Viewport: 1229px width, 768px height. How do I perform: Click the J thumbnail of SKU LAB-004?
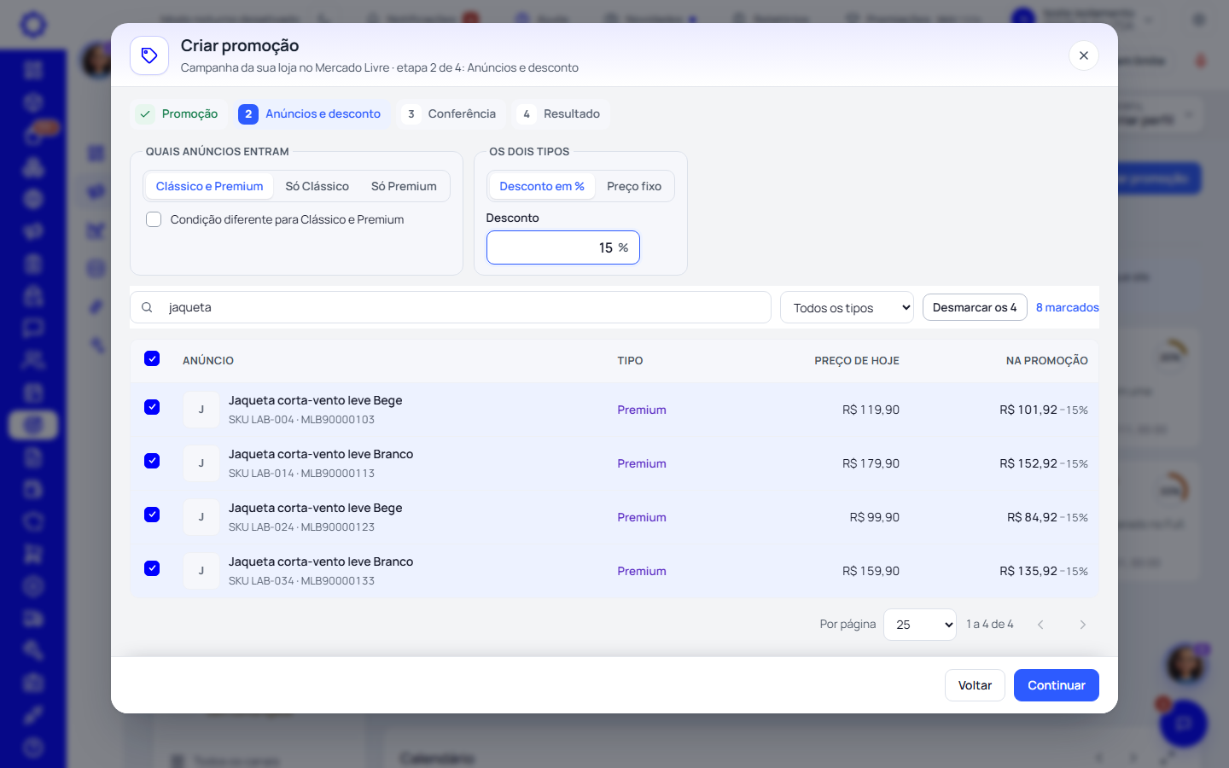click(201, 410)
